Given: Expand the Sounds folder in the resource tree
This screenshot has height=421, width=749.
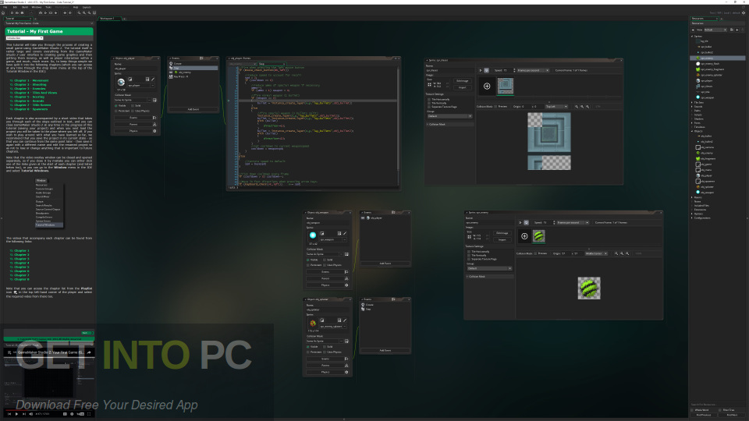Looking at the screenshot, I should tap(692, 107).
